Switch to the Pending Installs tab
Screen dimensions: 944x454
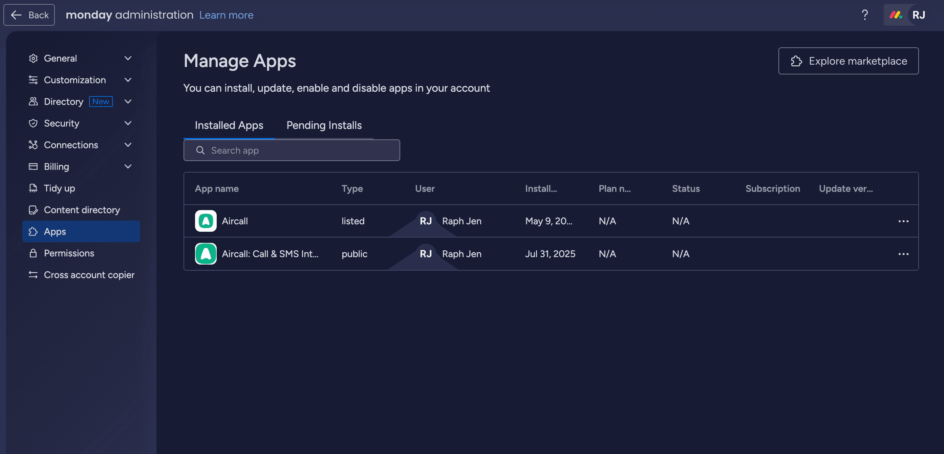pyautogui.click(x=324, y=125)
